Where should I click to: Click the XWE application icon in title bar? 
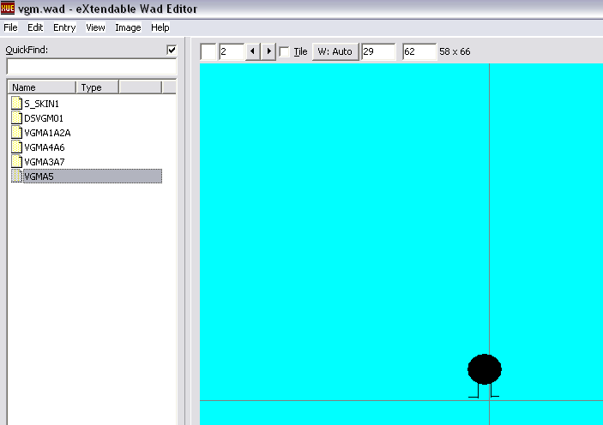(8, 8)
